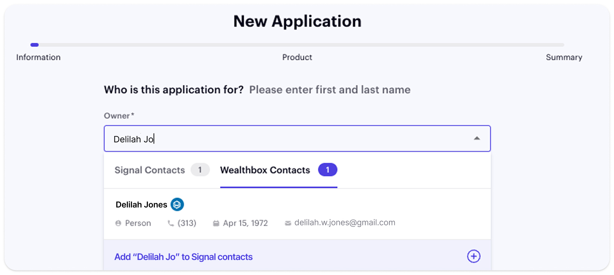Collapse the Owner dropdown with the arrow
614x275 pixels.
[477, 139]
